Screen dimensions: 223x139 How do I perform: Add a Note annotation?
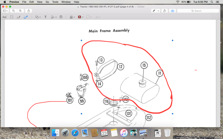[61, 17]
